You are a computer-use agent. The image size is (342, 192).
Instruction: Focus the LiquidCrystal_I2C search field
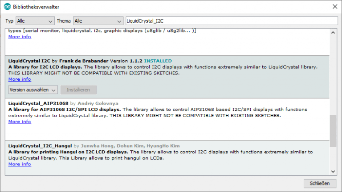click(231, 21)
